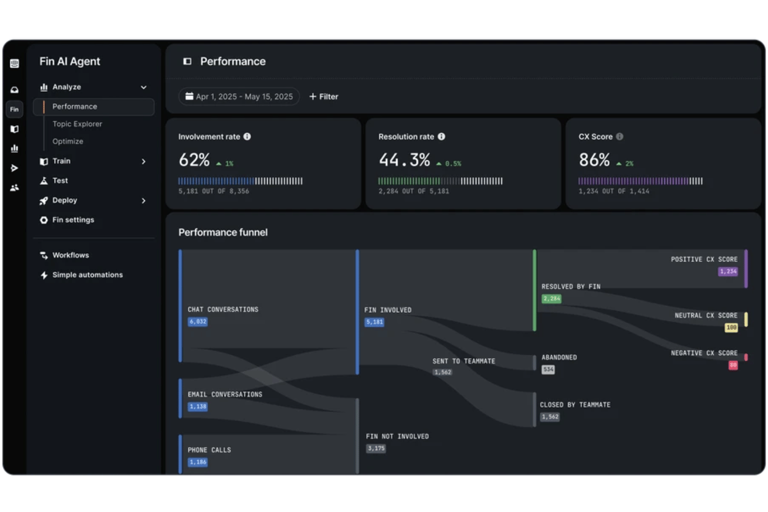This screenshot has height=512, width=768.
Task: Open the Outbound arrow icon in the left rail
Action: [x=15, y=168]
